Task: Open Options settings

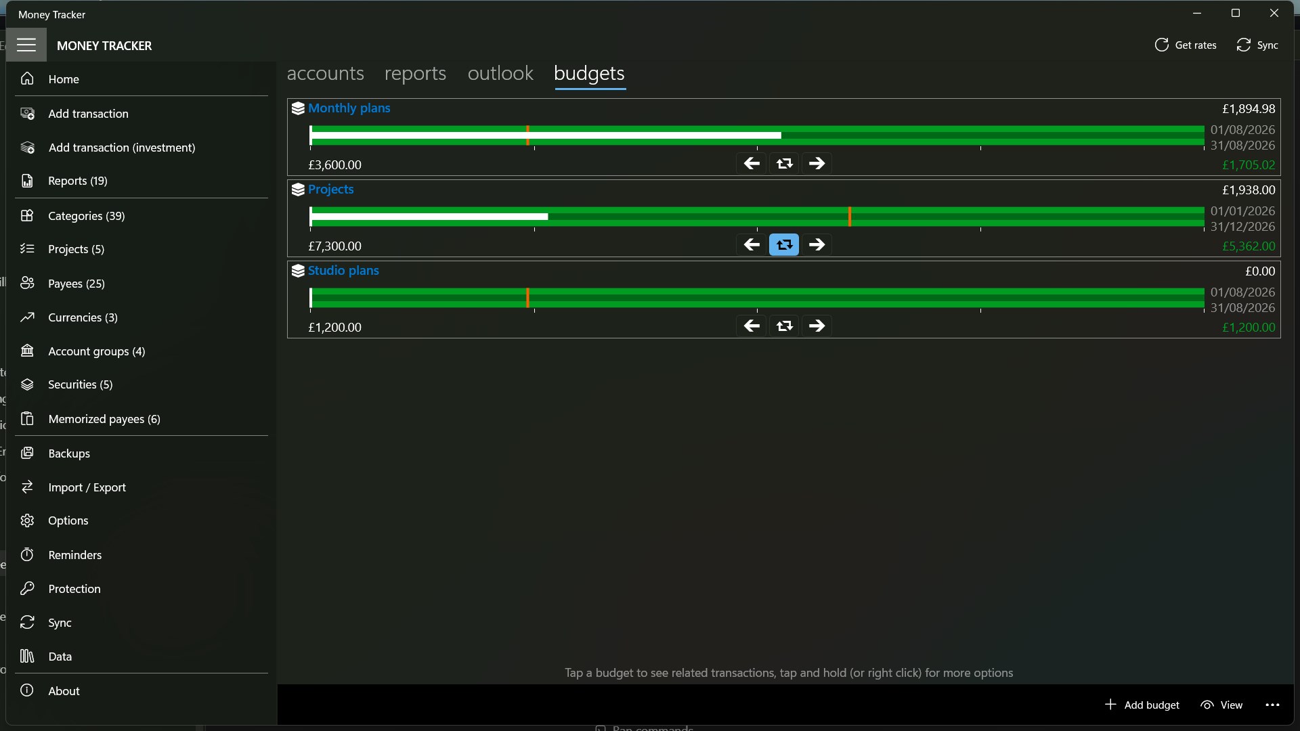Action: [x=142, y=520]
